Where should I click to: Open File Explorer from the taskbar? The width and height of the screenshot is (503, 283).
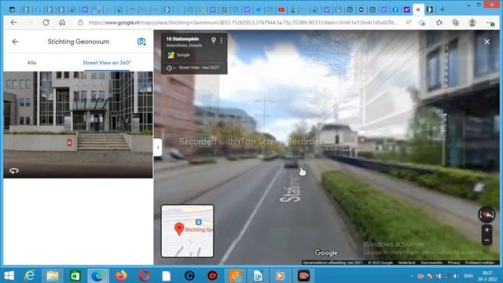click(53, 276)
